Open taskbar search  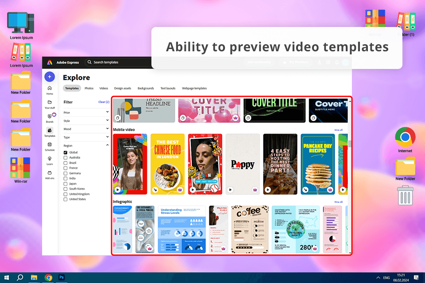pyautogui.click(x=20, y=278)
